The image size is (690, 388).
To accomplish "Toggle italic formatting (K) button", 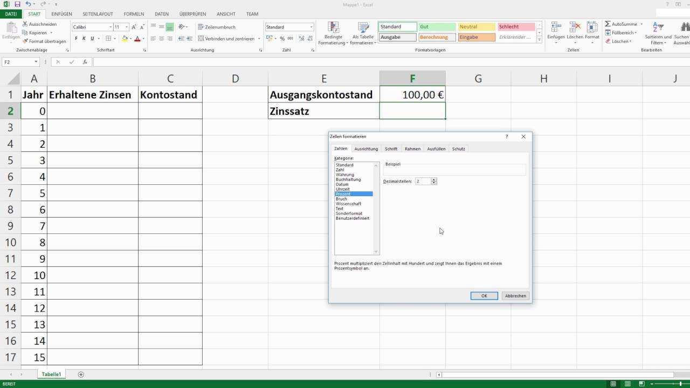I will point(84,39).
